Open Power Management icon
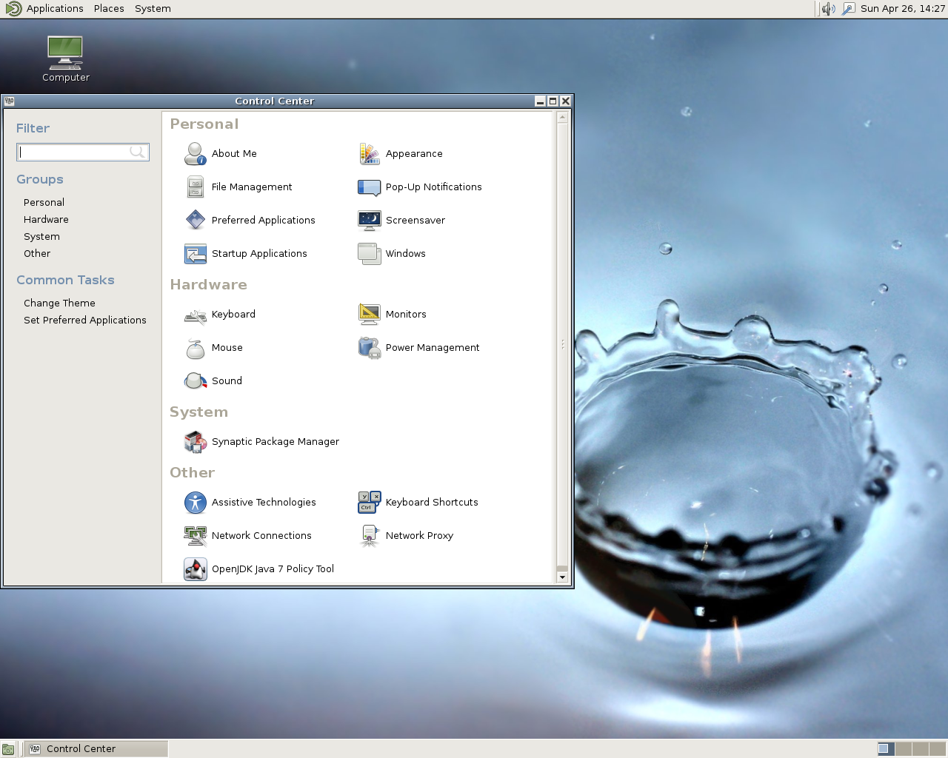 369,347
